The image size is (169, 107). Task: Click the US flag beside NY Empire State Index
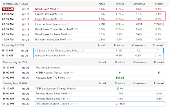(x=23, y=51)
